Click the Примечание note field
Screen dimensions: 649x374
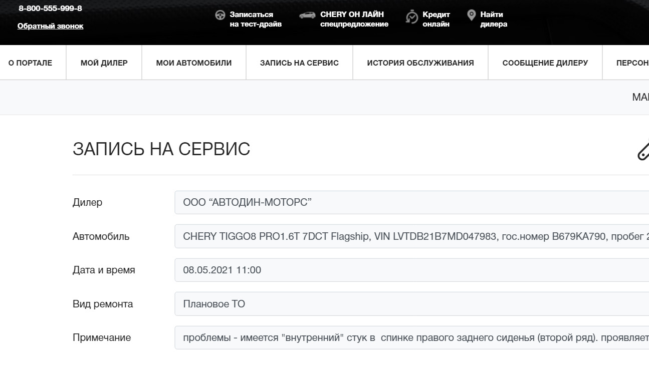pyautogui.click(x=411, y=337)
